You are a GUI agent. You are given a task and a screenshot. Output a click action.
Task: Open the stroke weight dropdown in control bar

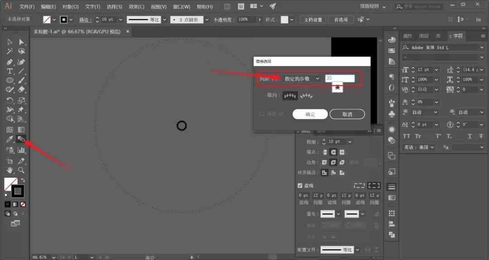click(x=121, y=19)
